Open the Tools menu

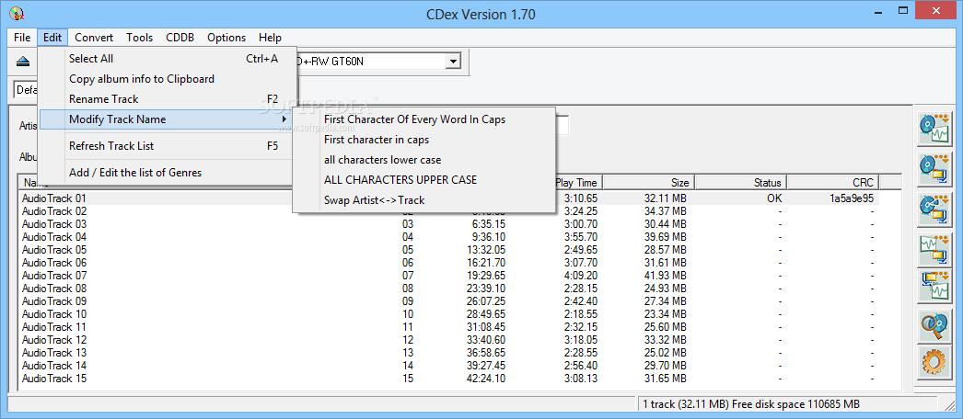[x=139, y=38]
